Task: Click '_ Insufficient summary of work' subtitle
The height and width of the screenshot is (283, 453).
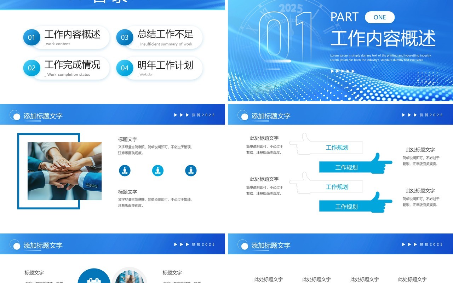Action: pos(165,44)
